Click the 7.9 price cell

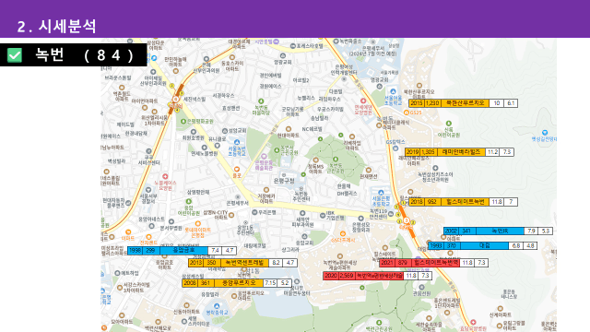coord(531,231)
